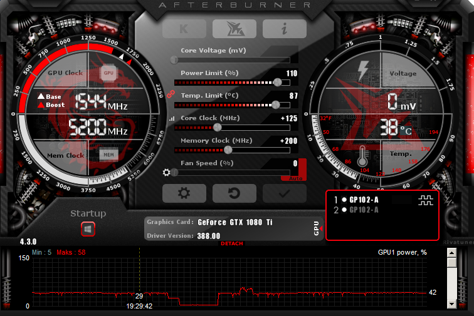Image resolution: width=474 pixels, height=316 pixels.
Task: Click the Memory Clock slider handle
Action: 228,150
